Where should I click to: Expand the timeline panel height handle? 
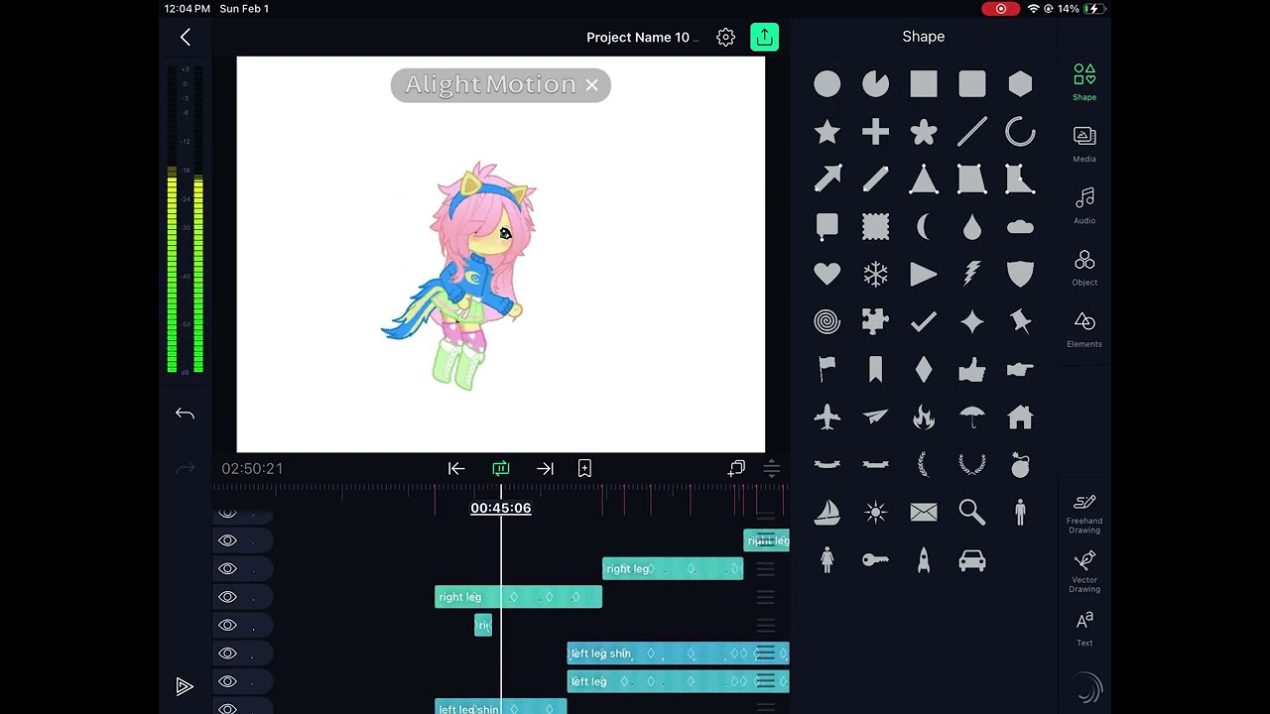pyautogui.click(x=771, y=468)
